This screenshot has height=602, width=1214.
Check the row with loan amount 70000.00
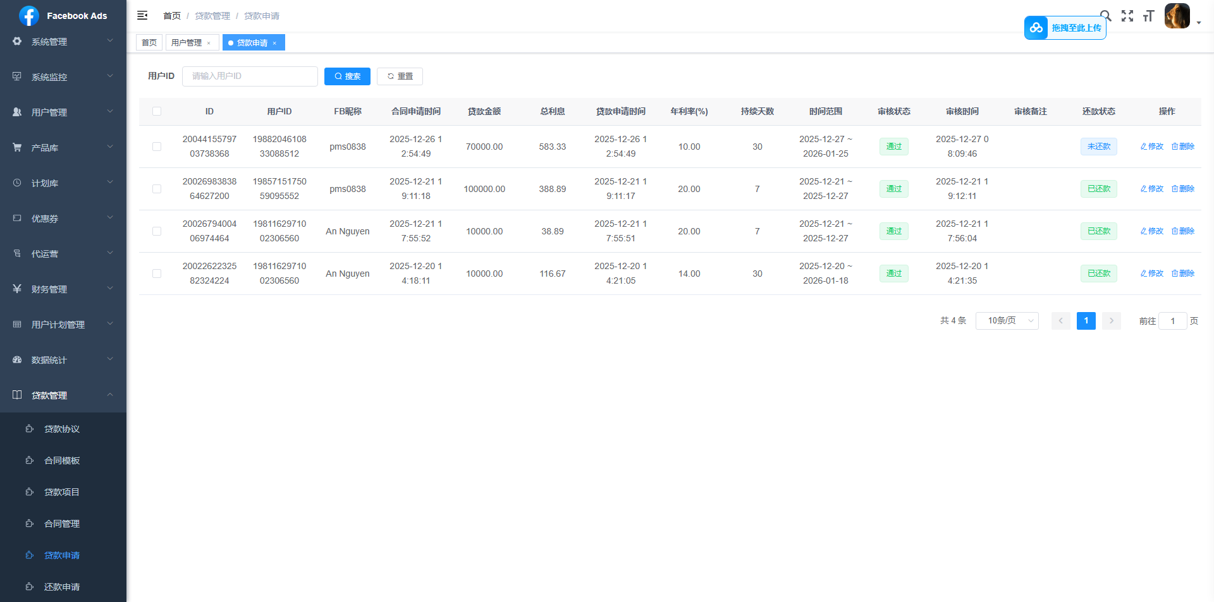[157, 147]
